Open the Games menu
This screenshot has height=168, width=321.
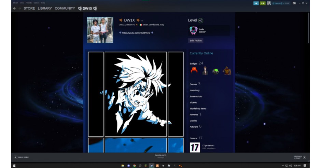coord(36,3)
